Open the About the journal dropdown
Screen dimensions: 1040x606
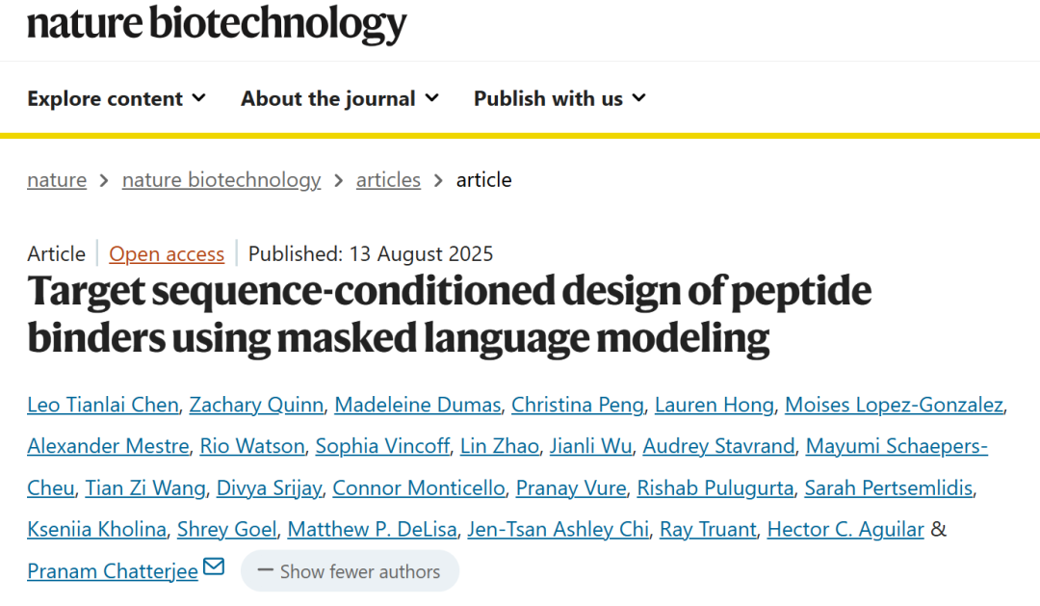pos(340,99)
